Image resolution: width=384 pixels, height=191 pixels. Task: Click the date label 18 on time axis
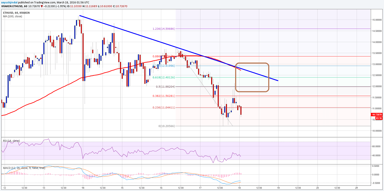click(x=239, y=188)
